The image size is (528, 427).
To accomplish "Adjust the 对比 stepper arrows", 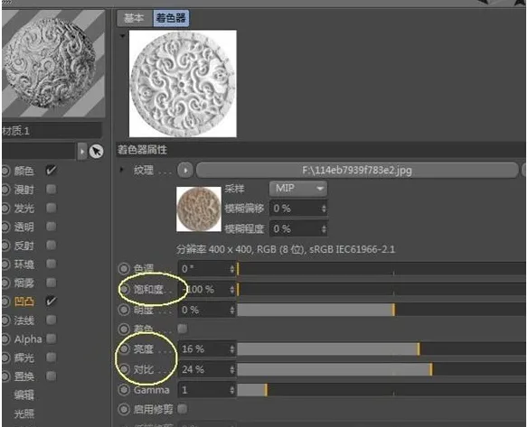I will pos(232,370).
